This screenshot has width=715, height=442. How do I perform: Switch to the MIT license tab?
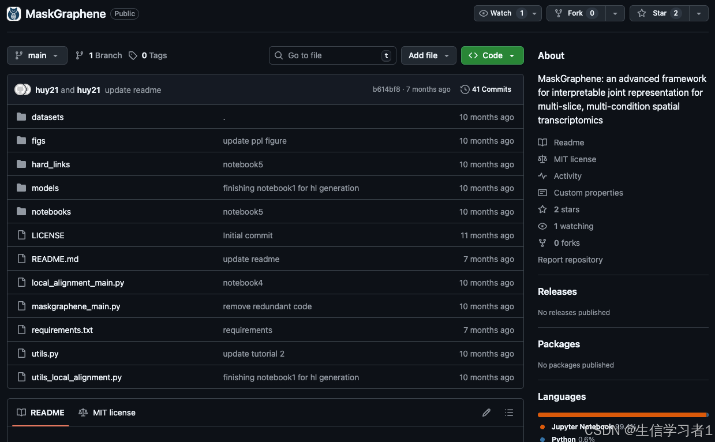click(x=107, y=413)
